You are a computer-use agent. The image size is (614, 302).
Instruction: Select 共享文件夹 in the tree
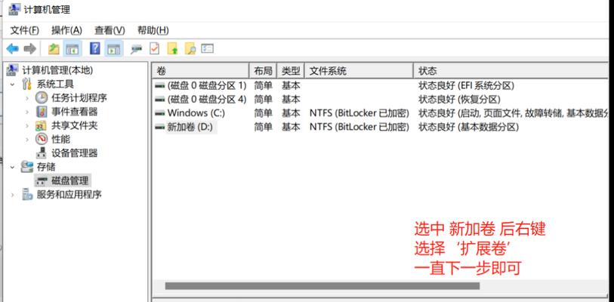(75, 125)
